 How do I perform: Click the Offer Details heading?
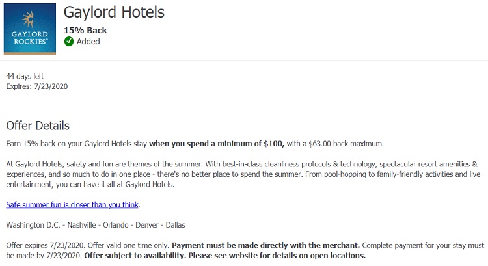click(x=38, y=126)
